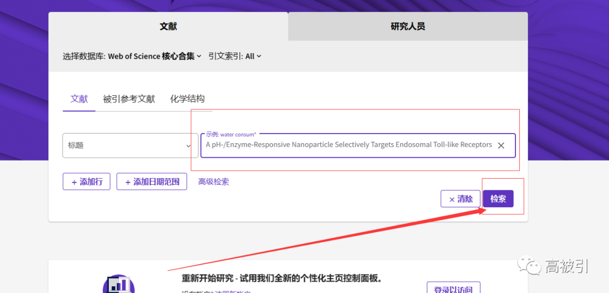Select the 文献 search sub-tab
Screen dimensions: 609x293
click(79, 99)
